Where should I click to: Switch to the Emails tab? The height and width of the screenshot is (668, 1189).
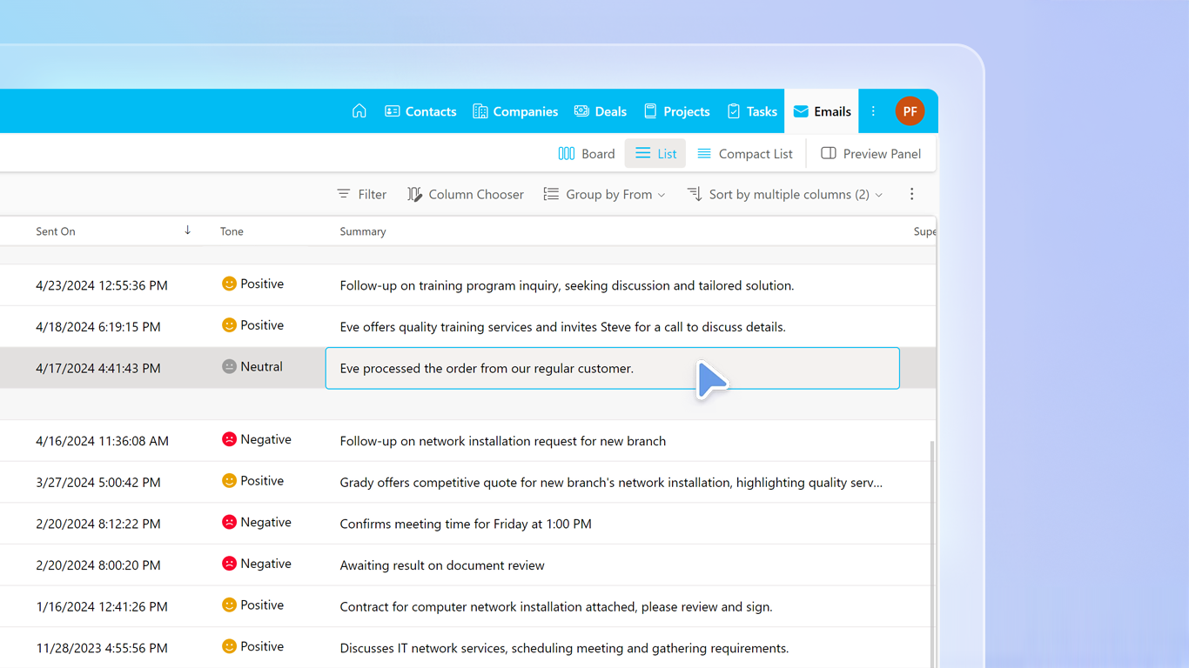(822, 110)
